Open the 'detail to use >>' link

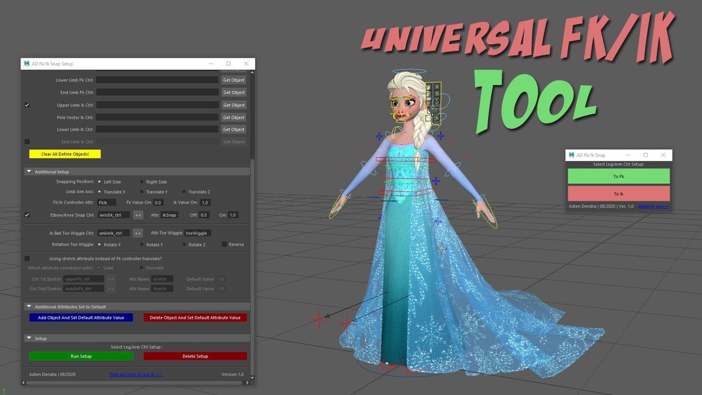pos(653,206)
